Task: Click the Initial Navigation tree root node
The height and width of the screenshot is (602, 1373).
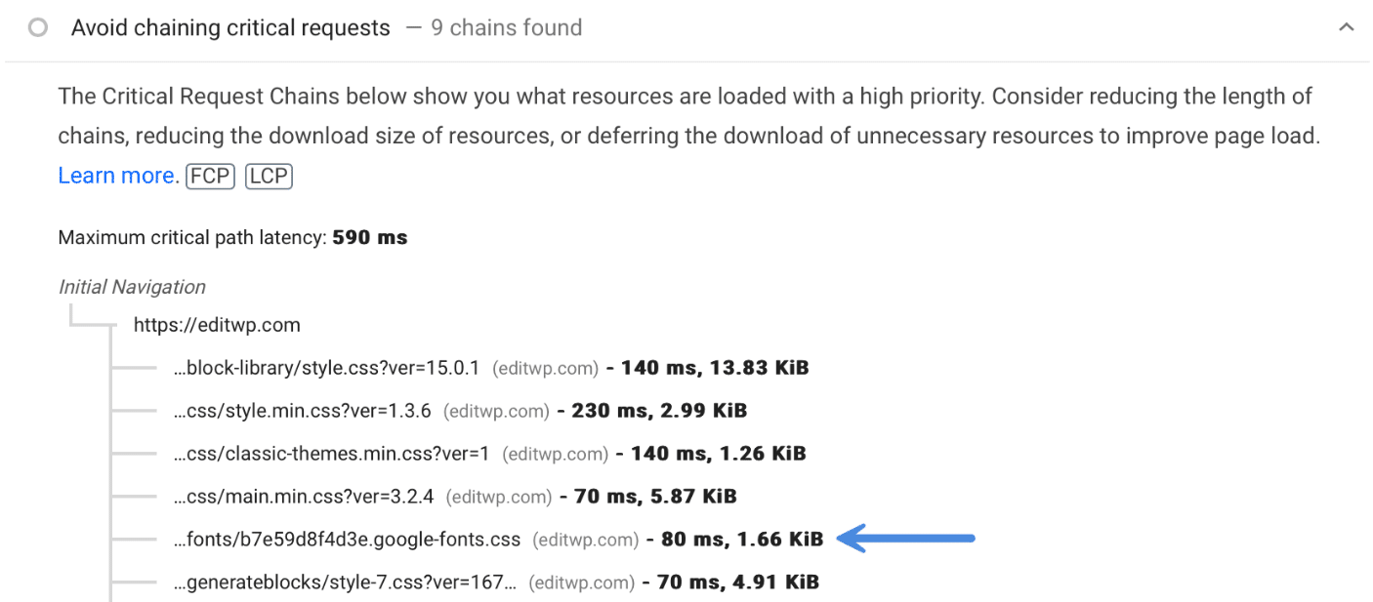Action: coord(131,286)
